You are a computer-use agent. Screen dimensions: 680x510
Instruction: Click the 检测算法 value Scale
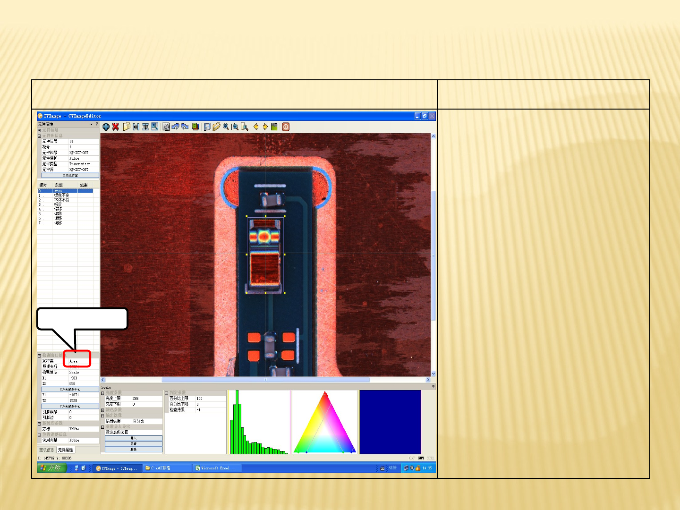click(84, 373)
